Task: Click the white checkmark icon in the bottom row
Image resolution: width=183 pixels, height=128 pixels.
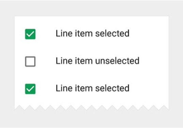Action: (x=30, y=89)
